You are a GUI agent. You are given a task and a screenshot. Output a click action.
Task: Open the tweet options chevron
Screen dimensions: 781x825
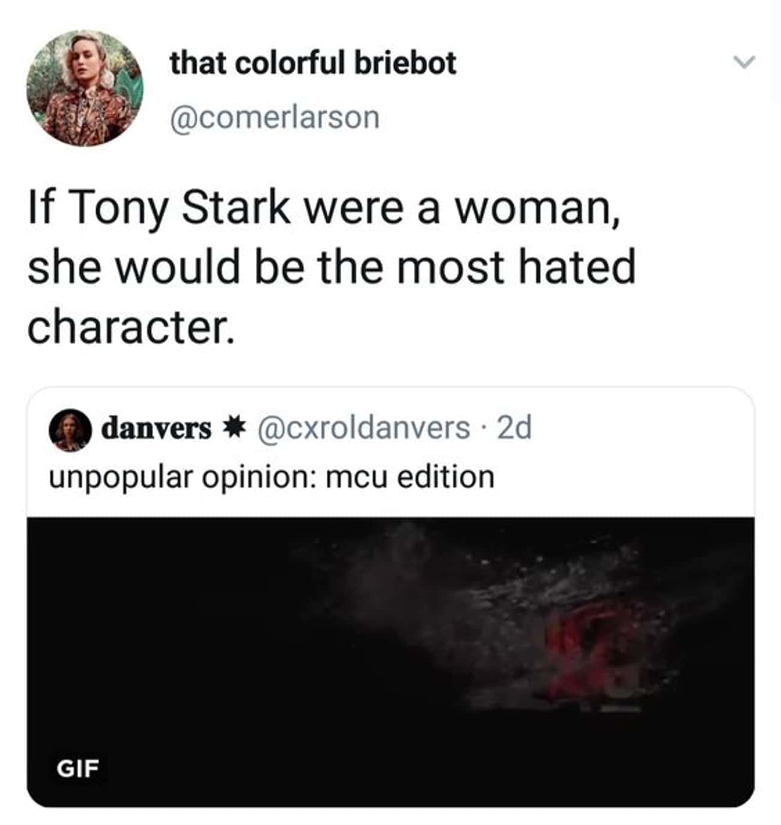point(744,62)
